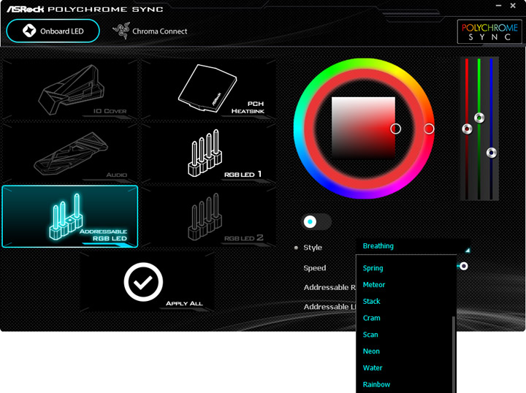Viewport: 526px width, 393px height.
Task: Select the Audio LED zone
Action: click(x=70, y=153)
